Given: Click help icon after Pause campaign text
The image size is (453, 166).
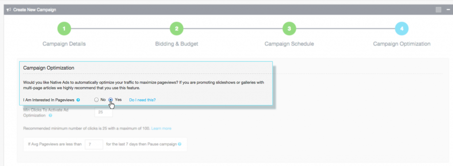Looking at the screenshot, I should pos(180,144).
